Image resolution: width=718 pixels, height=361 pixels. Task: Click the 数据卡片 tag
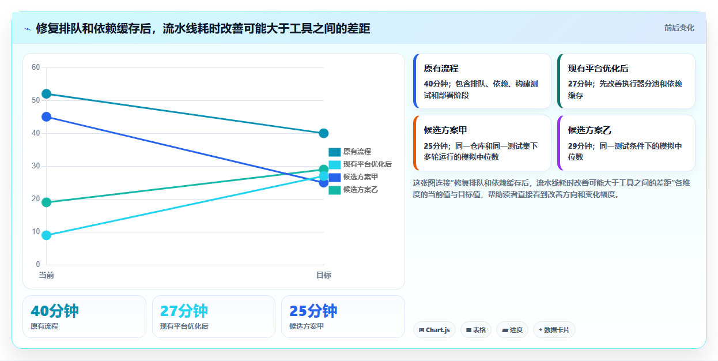(554, 330)
